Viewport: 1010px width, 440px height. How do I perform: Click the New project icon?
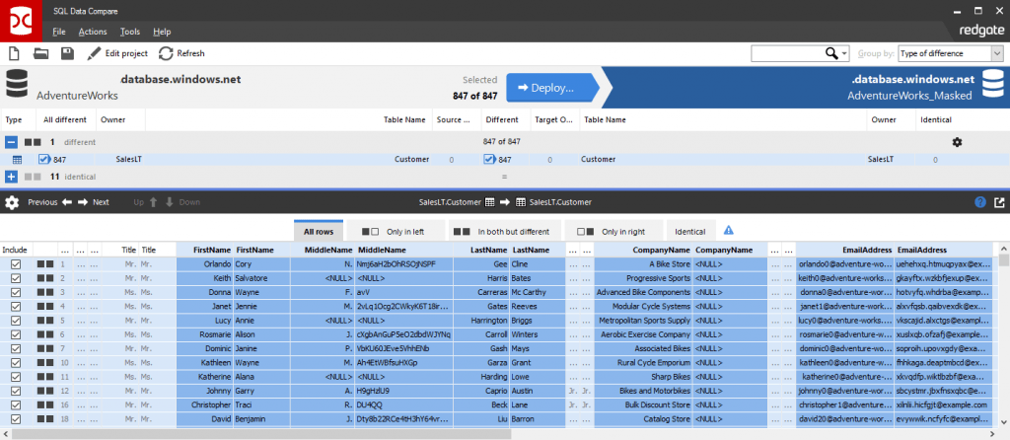tap(16, 53)
